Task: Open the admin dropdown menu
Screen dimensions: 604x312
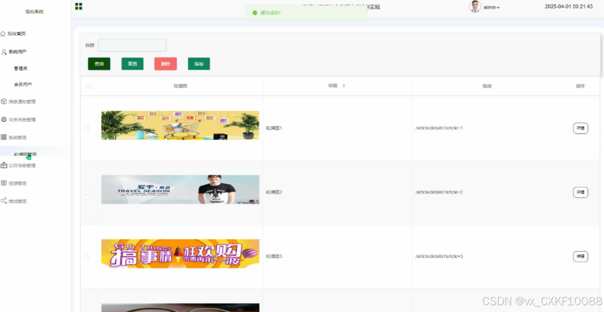Action: pos(491,7)
